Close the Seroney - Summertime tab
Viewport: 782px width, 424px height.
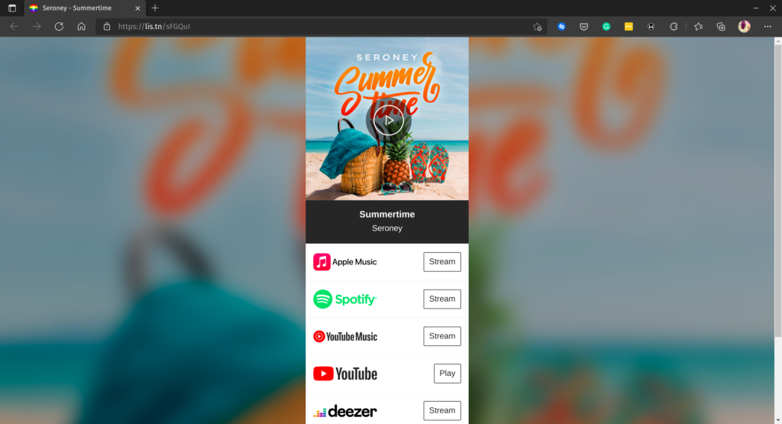(137, 8)
